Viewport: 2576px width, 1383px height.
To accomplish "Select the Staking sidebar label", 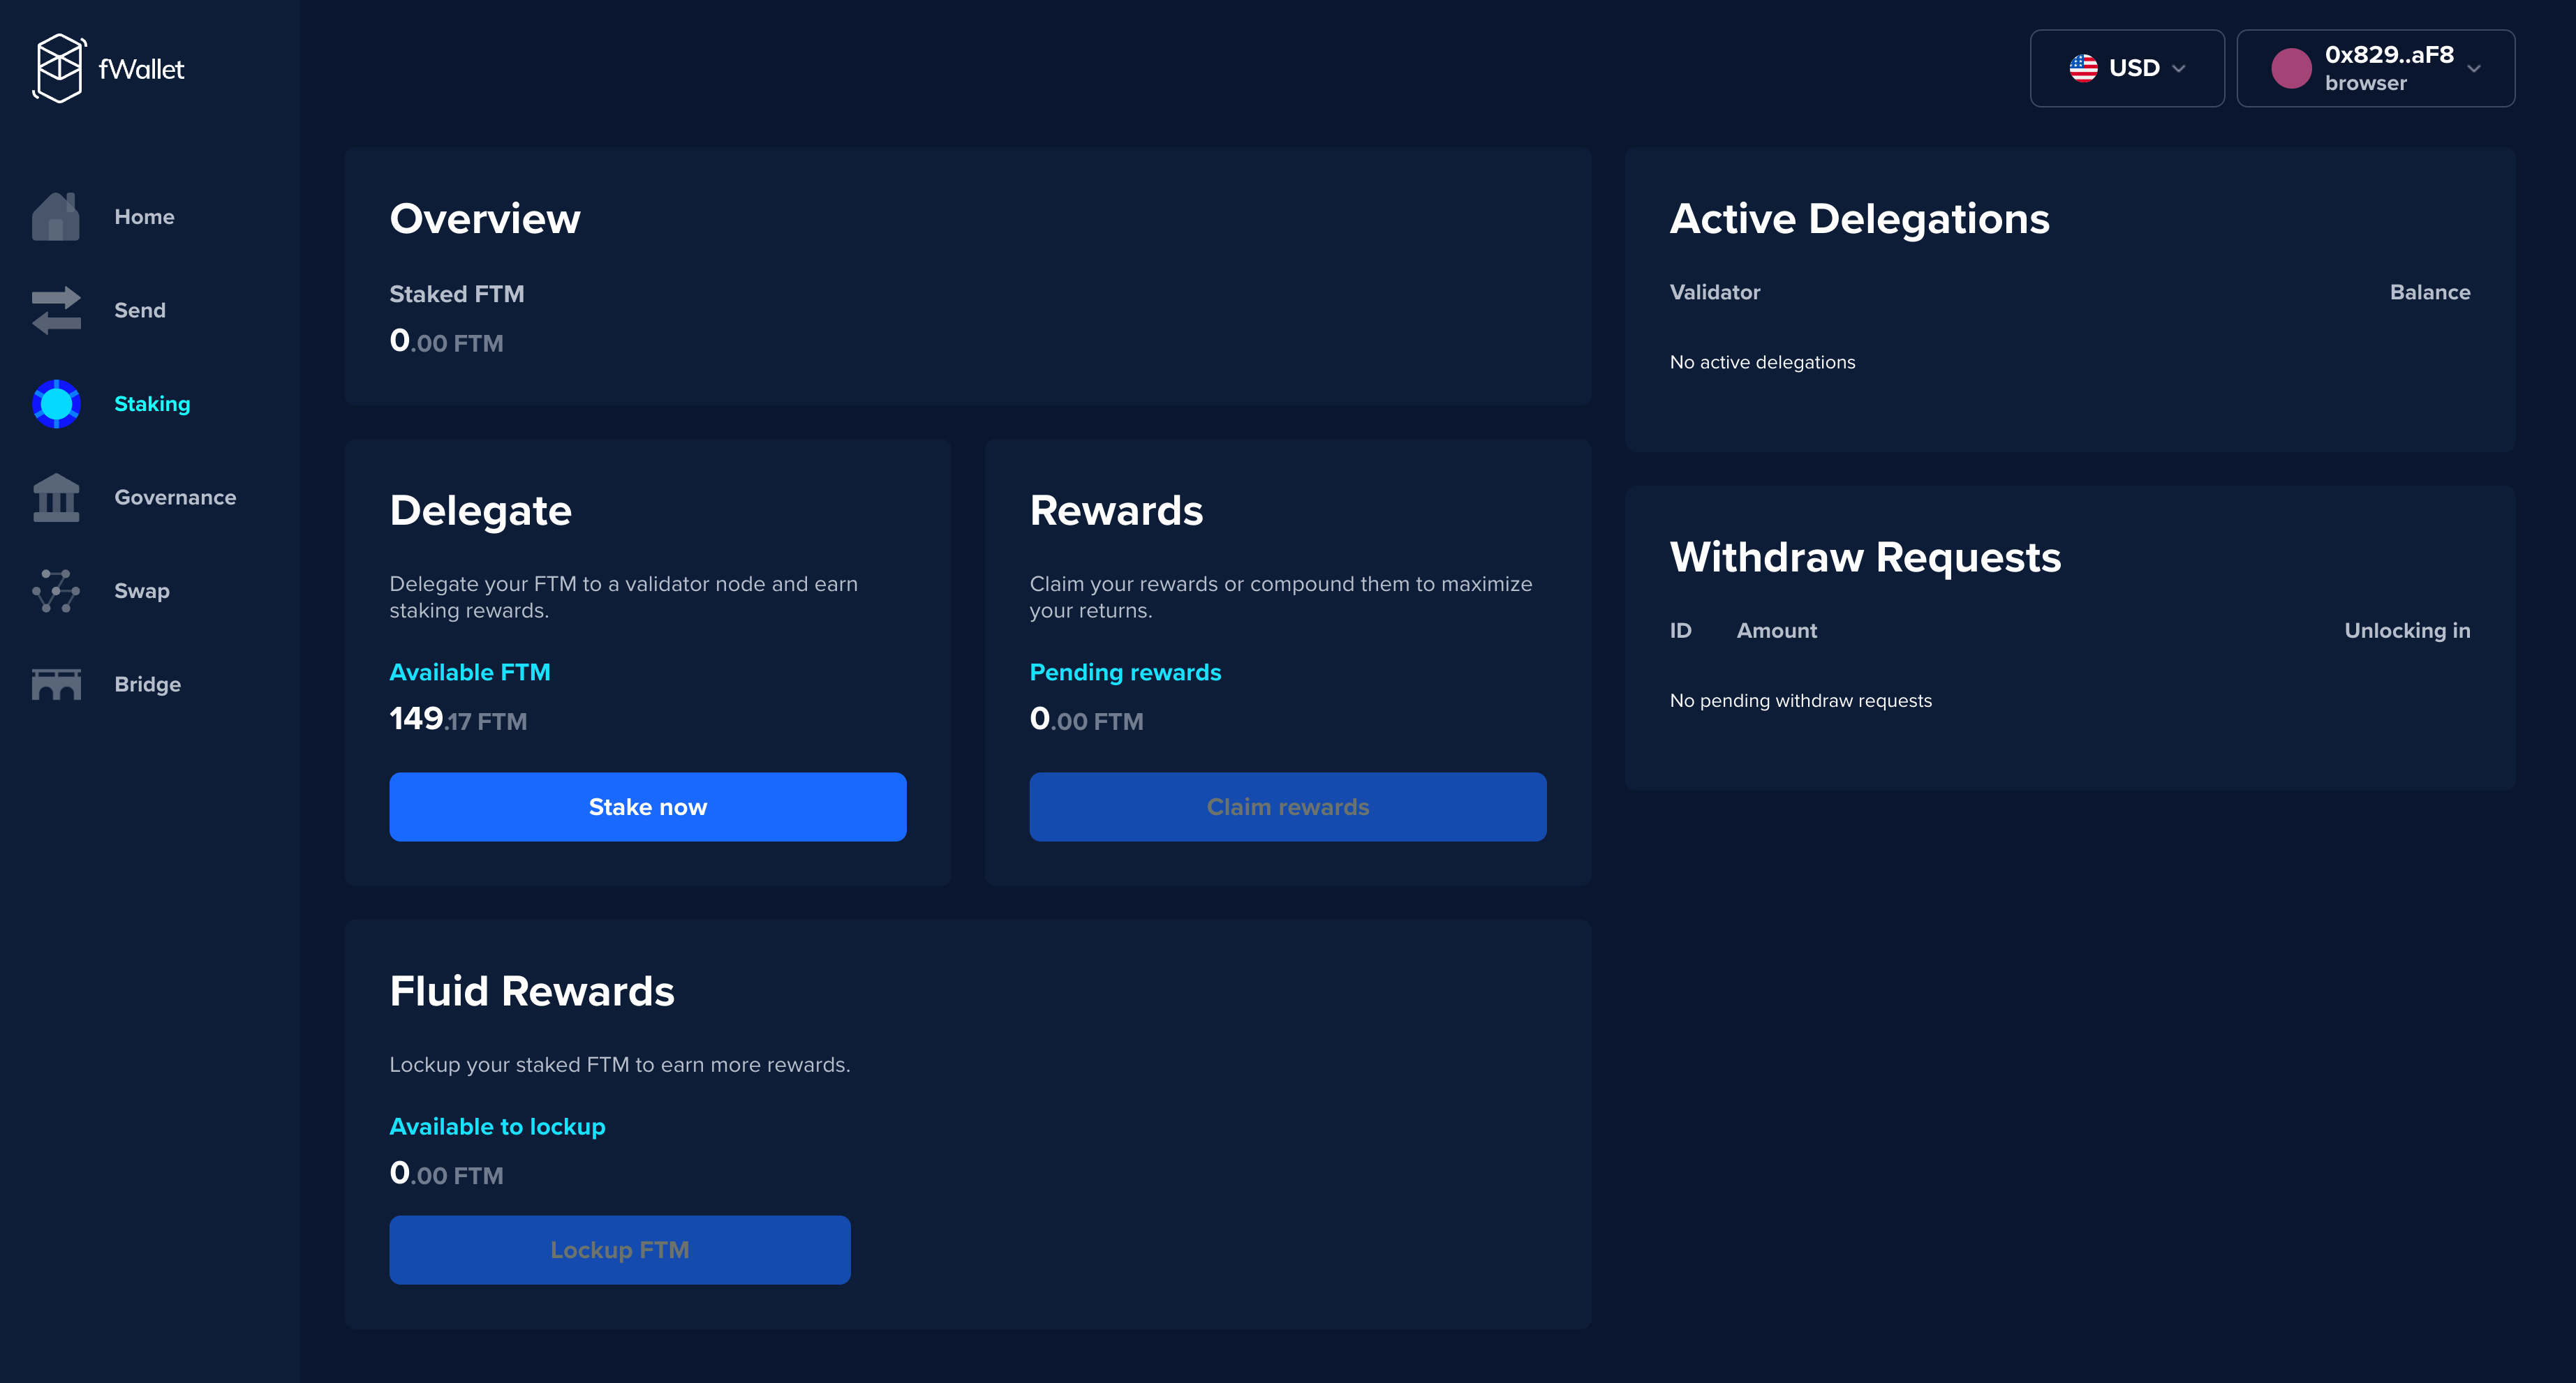I will [152, 404].
